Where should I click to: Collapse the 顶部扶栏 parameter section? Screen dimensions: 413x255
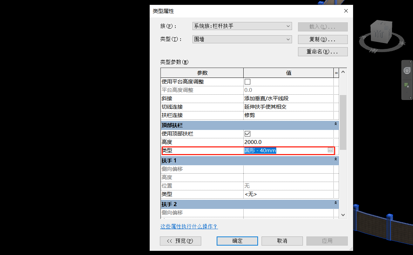coord(335,125)
